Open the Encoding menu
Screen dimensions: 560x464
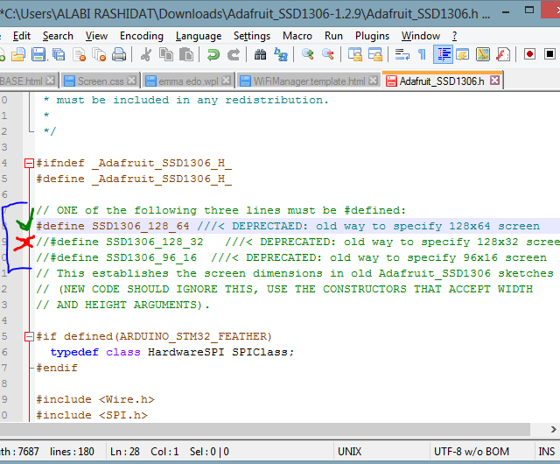[x=141, y=36]
